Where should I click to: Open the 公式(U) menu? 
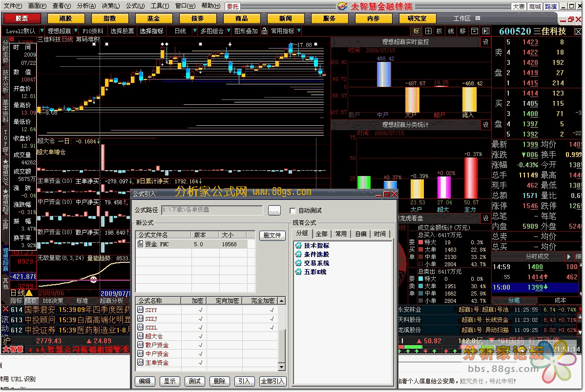tap(135, 6)
